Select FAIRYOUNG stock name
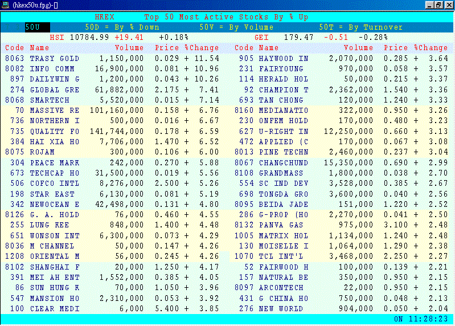Screen dimensions: 455x326 [281, 69]
